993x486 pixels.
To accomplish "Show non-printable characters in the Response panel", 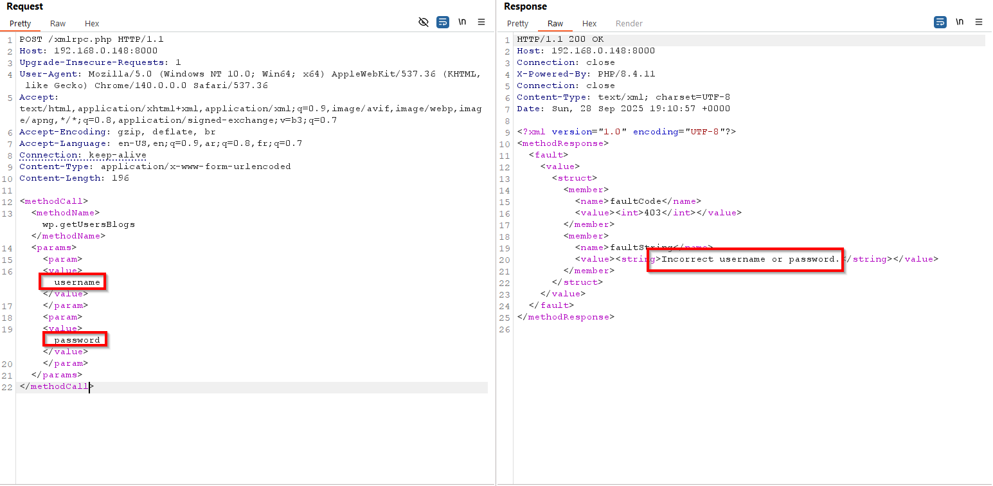I will click(x=960, y=22).
